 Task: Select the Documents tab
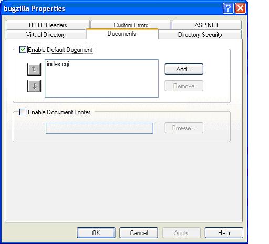tap(122, 34)
